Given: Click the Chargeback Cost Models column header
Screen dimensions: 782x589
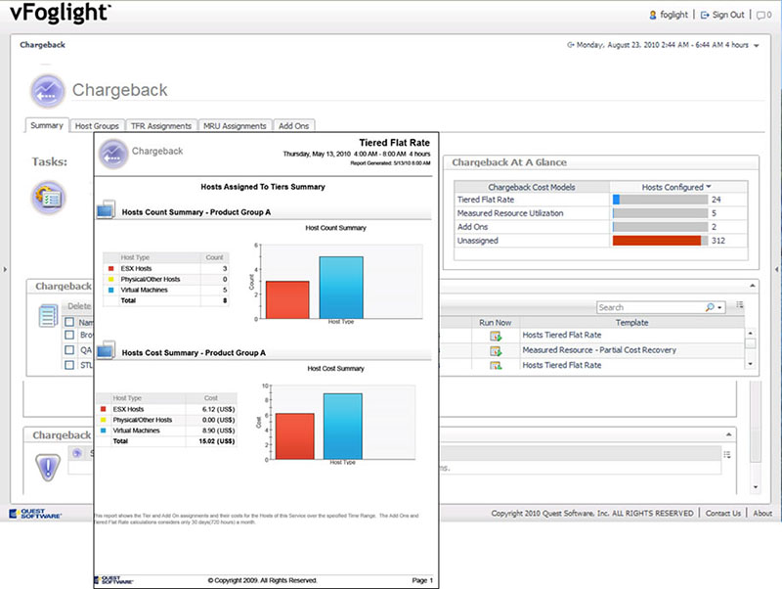Looking at the screenshot, I should tap(532, 187).
